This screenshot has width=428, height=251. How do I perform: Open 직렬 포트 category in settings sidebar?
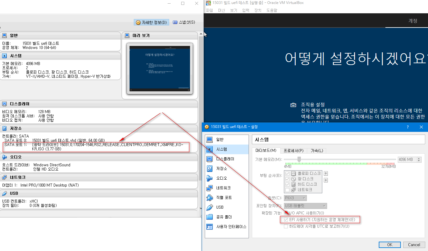coord(227,198)
